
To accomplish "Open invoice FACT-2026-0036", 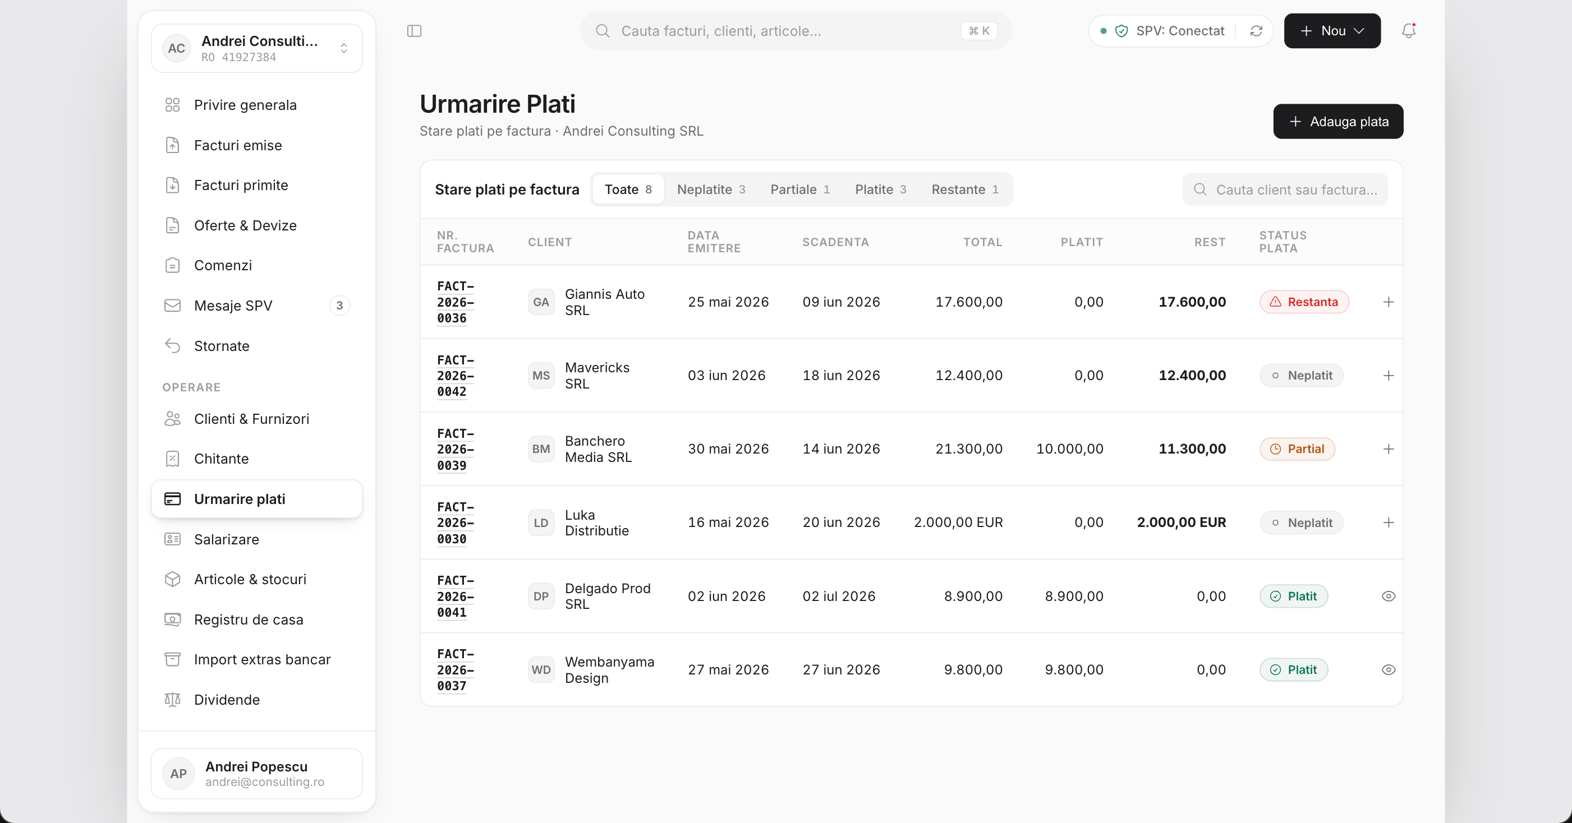I will point(455,302).
